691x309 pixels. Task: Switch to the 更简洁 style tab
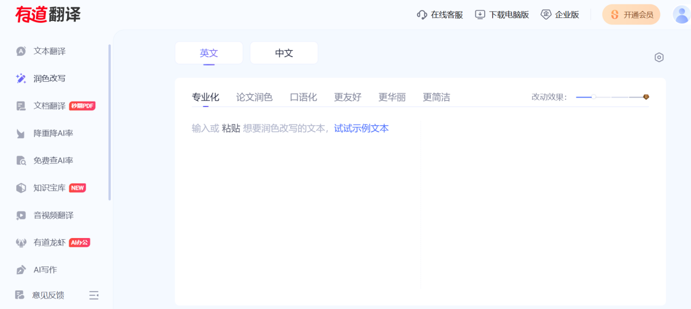[437, 97]
